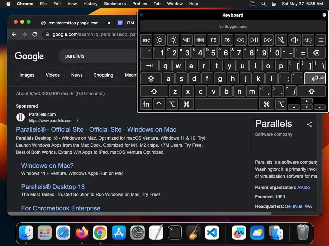Switch to remotedesktop.google.com tab
The width and height of the screenshot is (329, 246).
coord(73,23)
